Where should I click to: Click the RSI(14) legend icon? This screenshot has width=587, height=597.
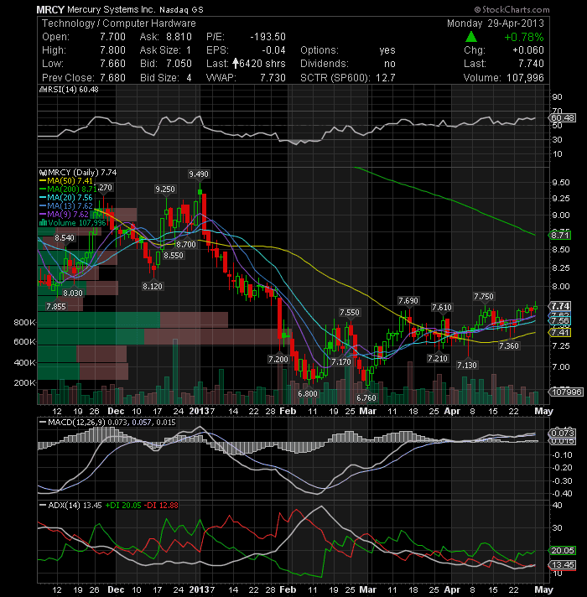[43, 90]
